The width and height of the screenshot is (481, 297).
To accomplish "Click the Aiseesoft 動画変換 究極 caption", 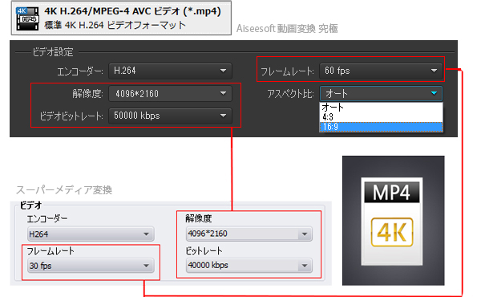I will (287, 29).
